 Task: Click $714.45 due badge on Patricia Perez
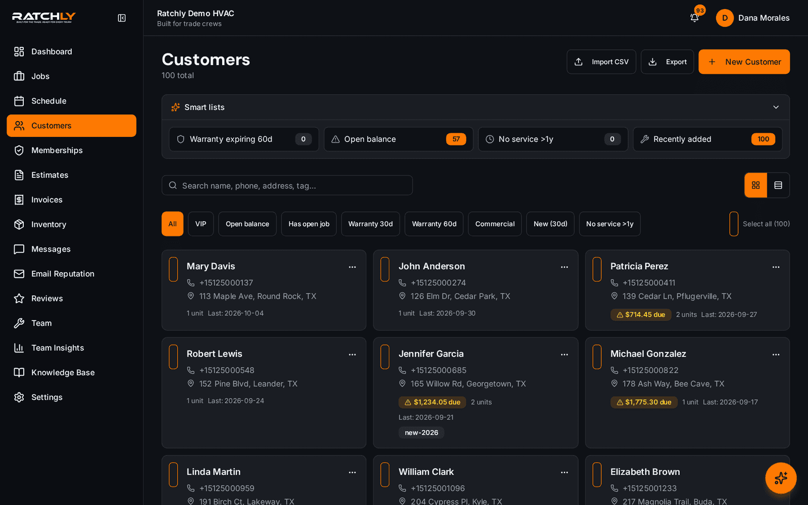click(x=641, y=315)
